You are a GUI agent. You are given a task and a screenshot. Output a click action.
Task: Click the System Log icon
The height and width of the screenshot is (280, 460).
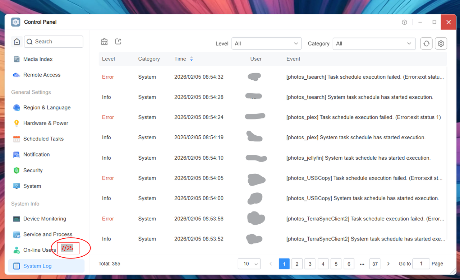17,266
